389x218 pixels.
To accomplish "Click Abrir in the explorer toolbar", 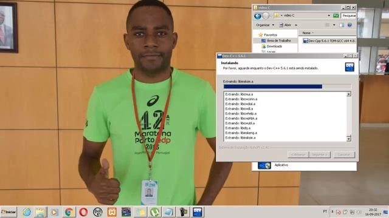I will [x=285, y=25].
